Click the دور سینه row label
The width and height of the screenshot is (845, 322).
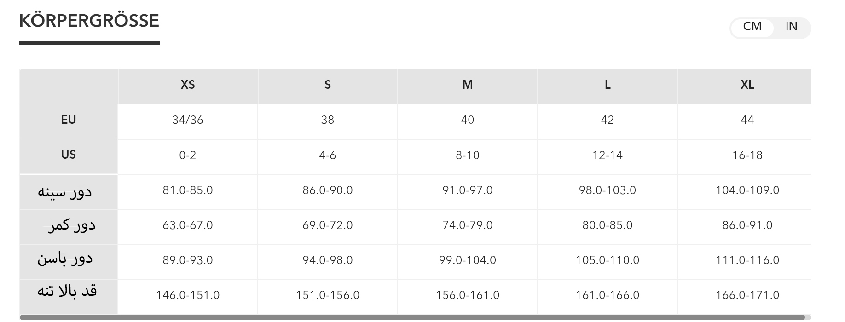pos(65,191)
